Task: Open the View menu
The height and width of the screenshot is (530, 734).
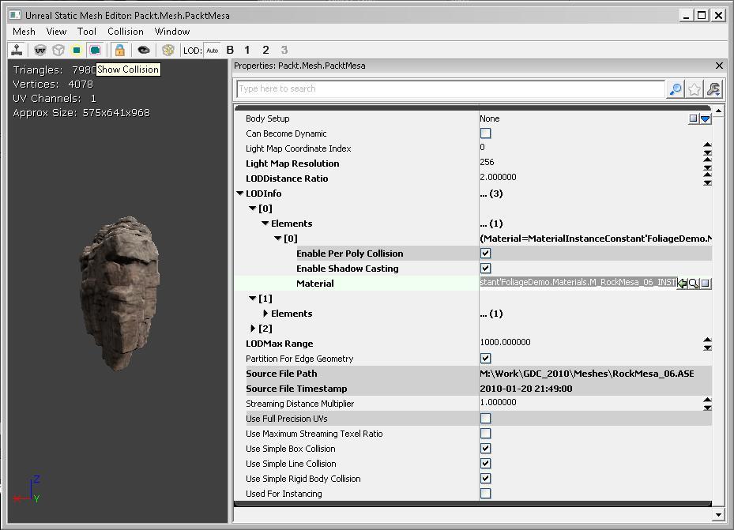Action: point(56,32)
